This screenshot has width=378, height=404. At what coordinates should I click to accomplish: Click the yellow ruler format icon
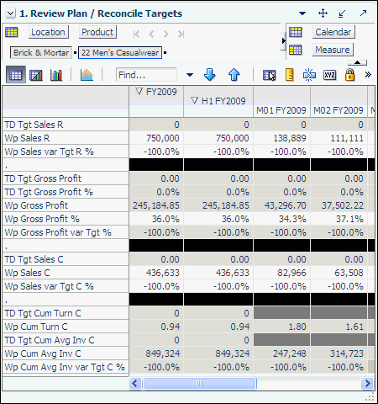[x=290, y=75]
